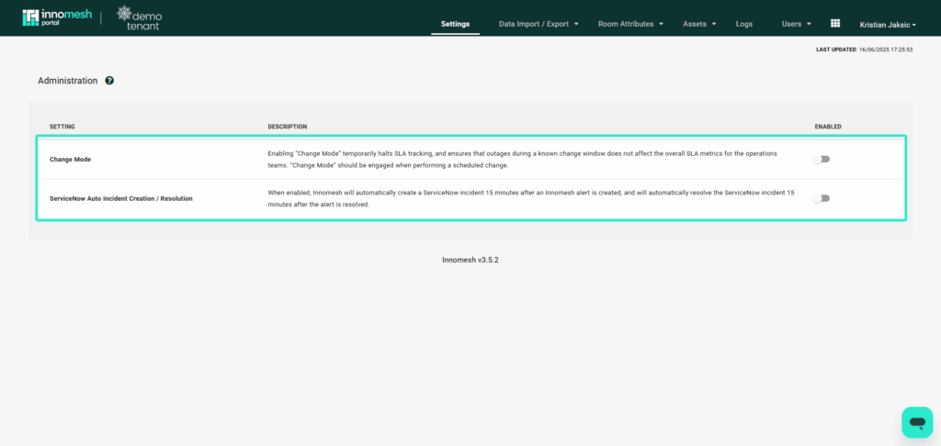
Task: Click the Change Mode setting name
Action: coord(70,160)
